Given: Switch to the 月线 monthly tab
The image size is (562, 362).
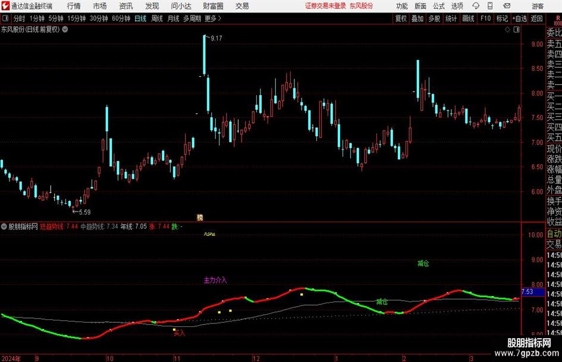Looking at the screenshot, I should 173,18.
